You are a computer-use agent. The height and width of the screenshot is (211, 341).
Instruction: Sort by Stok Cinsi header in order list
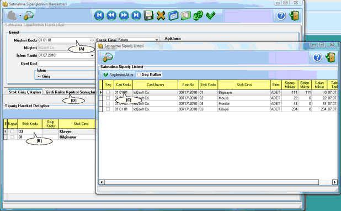click(x=244, y=85)
